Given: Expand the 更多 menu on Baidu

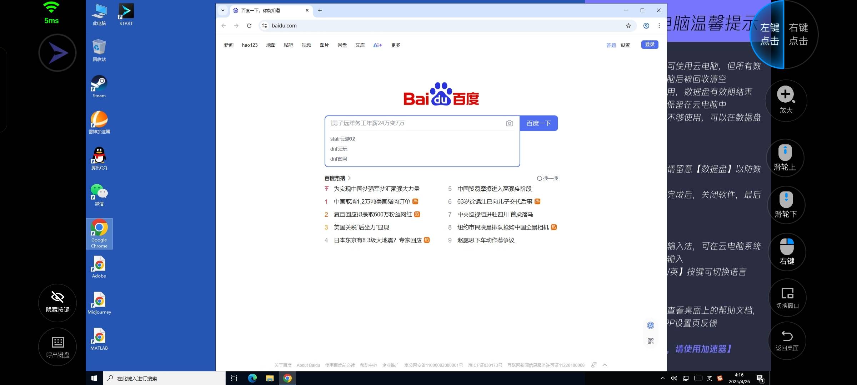Looking at the screenshot, I should point(396,45).
